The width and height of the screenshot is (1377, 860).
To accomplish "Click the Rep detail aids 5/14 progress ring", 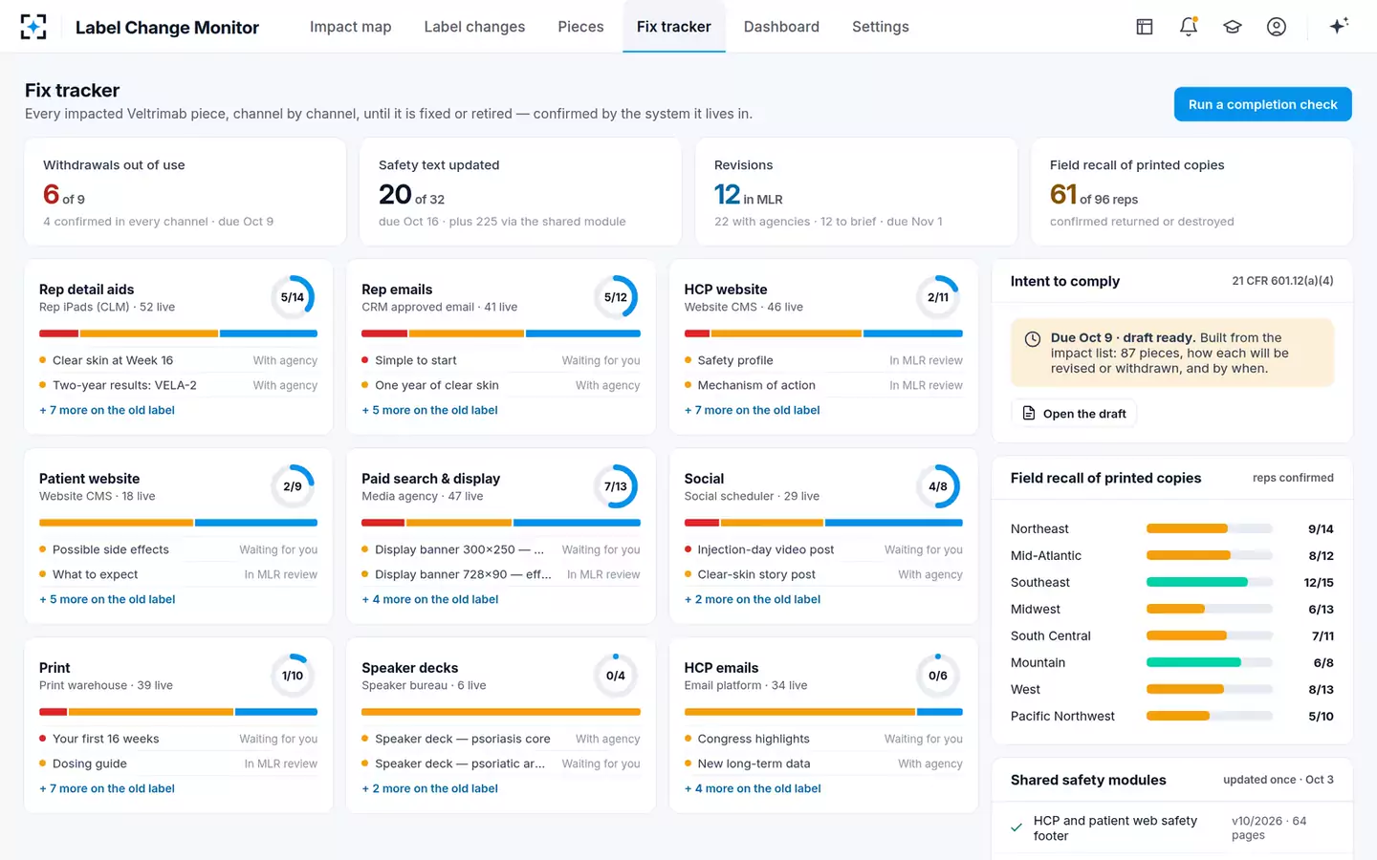I will click(x=293, y=297).
